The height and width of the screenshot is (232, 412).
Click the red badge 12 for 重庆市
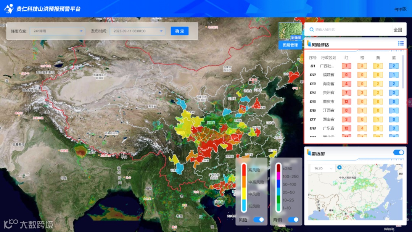point(346,101)
